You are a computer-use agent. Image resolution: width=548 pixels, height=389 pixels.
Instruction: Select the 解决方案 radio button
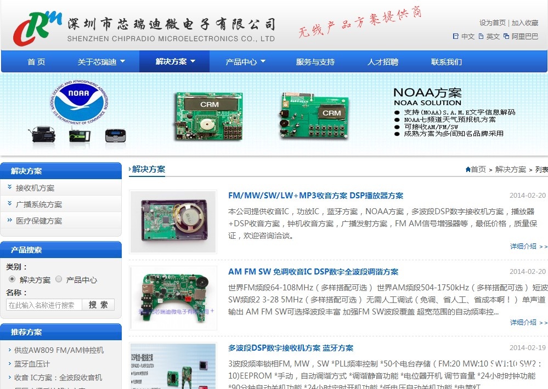12,279
